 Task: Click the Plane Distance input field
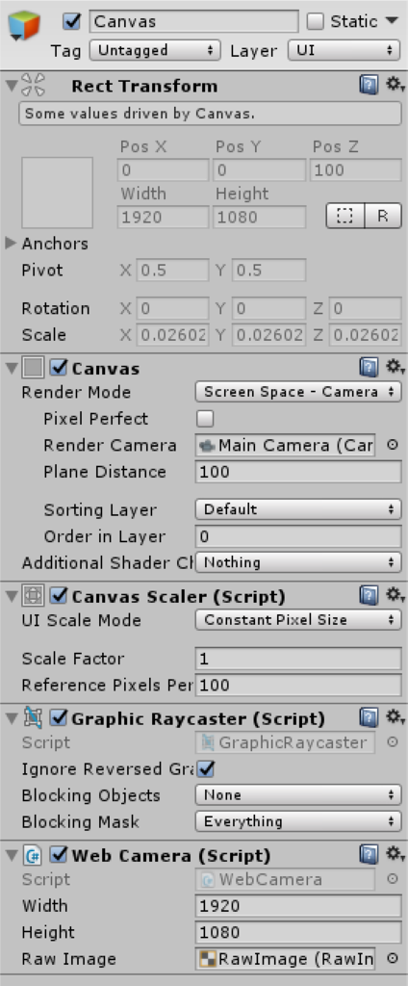point(298,472)
